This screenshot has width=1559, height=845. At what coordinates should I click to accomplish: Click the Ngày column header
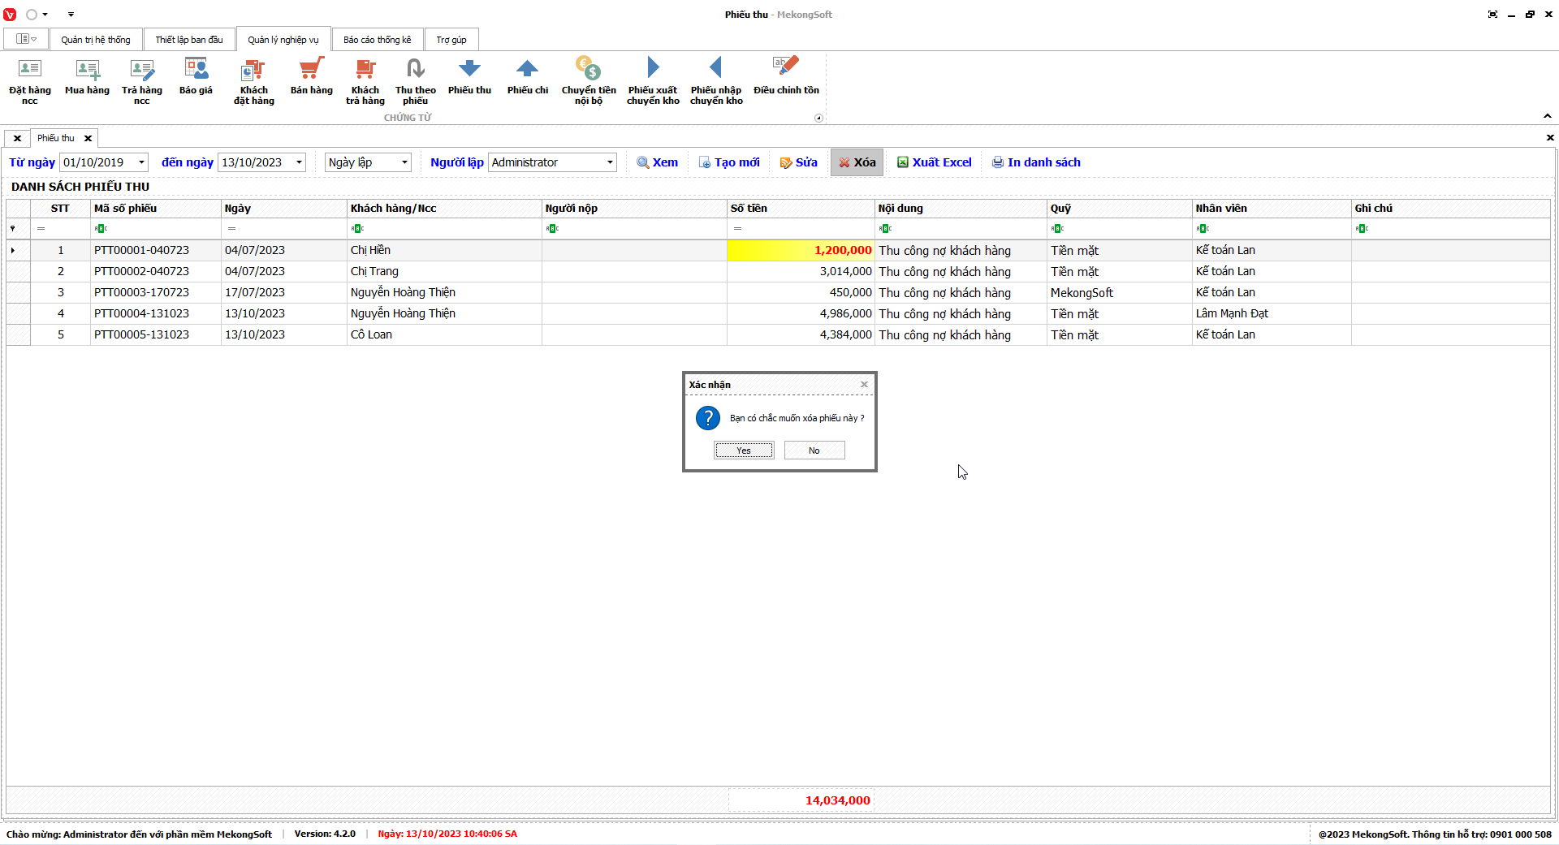[284, 209]
